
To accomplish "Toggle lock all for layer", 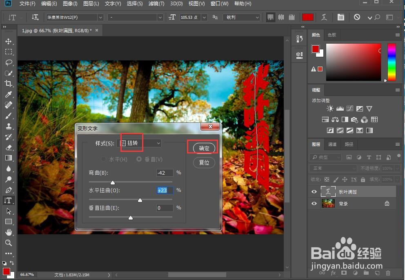I will pos(363,179).
